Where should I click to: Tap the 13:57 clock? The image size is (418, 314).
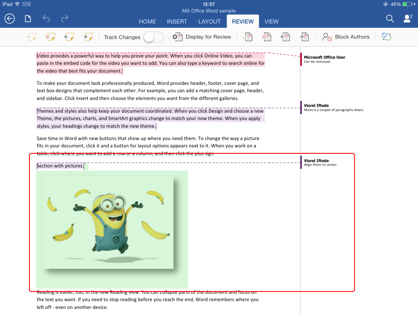click(209, 4)
